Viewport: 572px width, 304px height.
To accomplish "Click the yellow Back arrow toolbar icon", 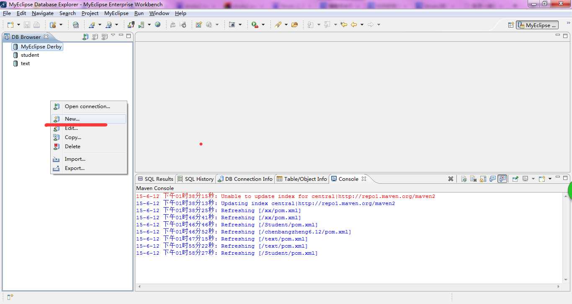I will click(354, 25).
